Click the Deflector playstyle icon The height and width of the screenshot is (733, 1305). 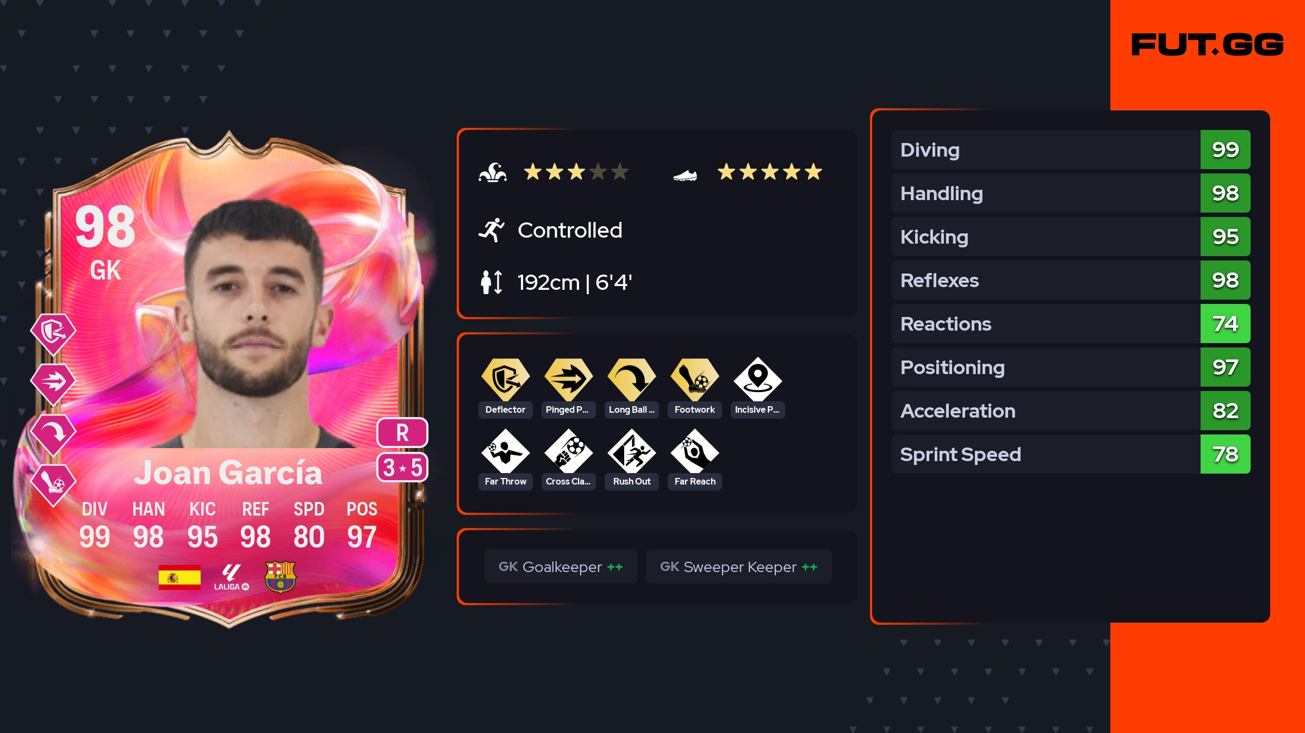(505, 379)
